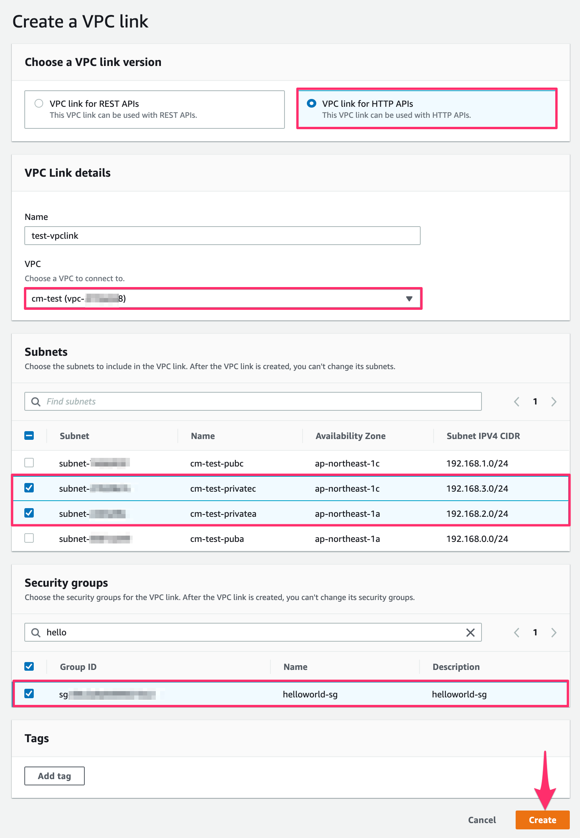Uncheck the cm-test-privatec subnet checkbox

click(29, 488)
